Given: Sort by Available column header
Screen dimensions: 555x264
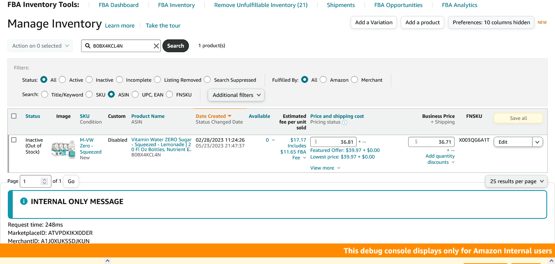Looking at the screenshot, I should tap(259, 116).
